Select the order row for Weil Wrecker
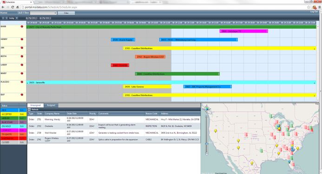This screenshot has width=322, height=174. (x=114, y=133)
